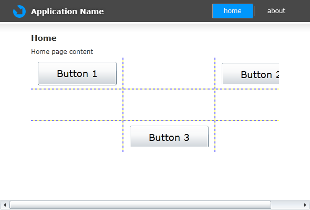The height and width of the screenshot is (210, 310).
Task: Click the divider between home and about
Action: click(x=255, y=11)
